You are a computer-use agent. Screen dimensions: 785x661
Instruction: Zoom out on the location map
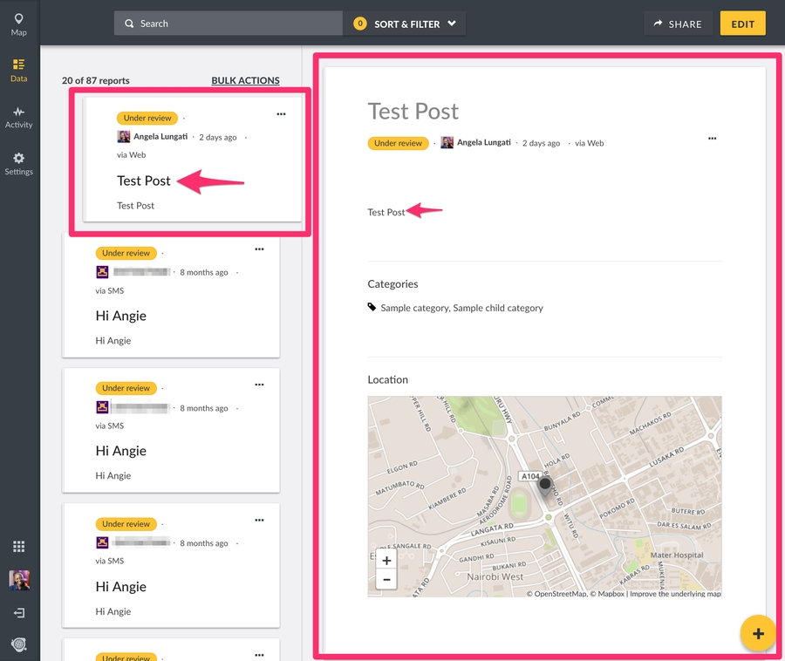tap(386, 579)
